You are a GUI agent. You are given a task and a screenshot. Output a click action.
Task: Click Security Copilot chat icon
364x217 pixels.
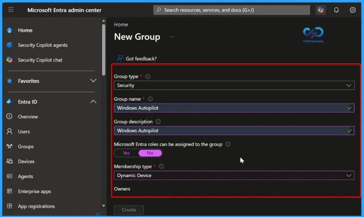(x=10, y=60)
